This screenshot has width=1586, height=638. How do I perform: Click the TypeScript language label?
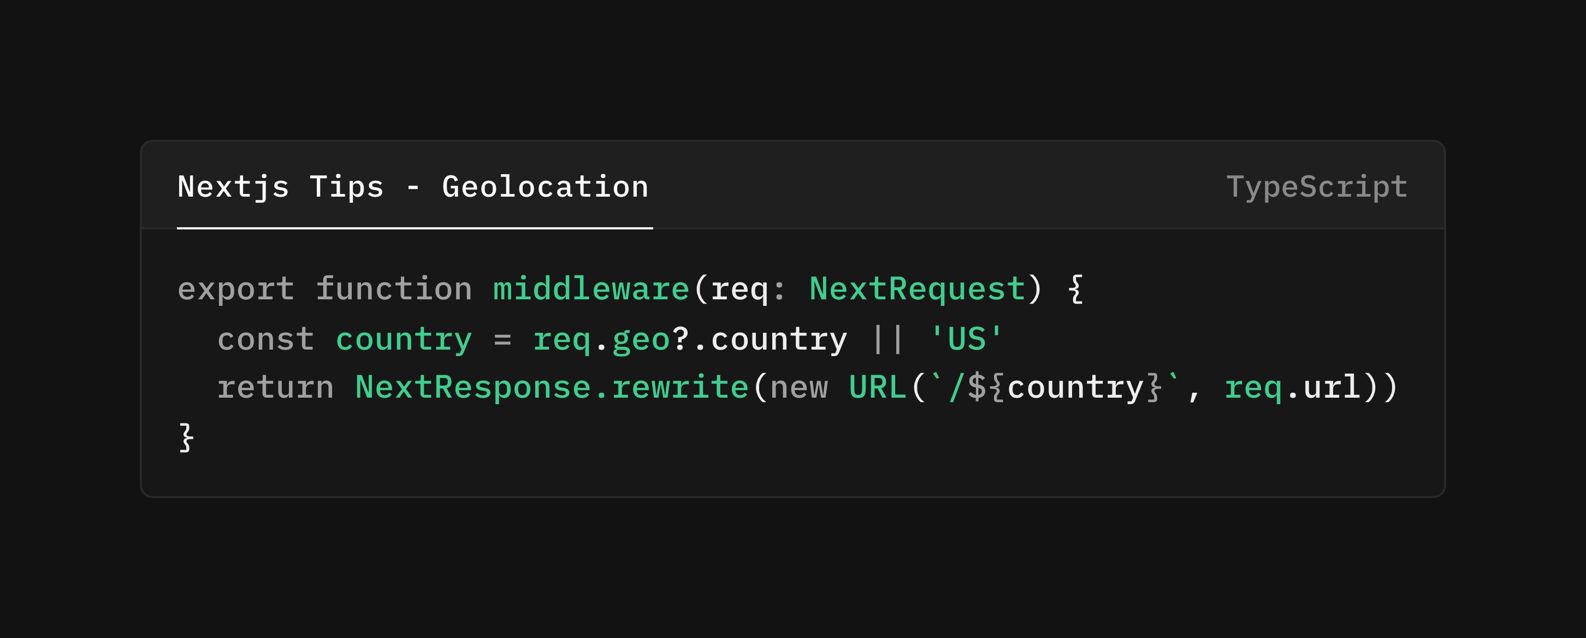[x=1316, y=187]
